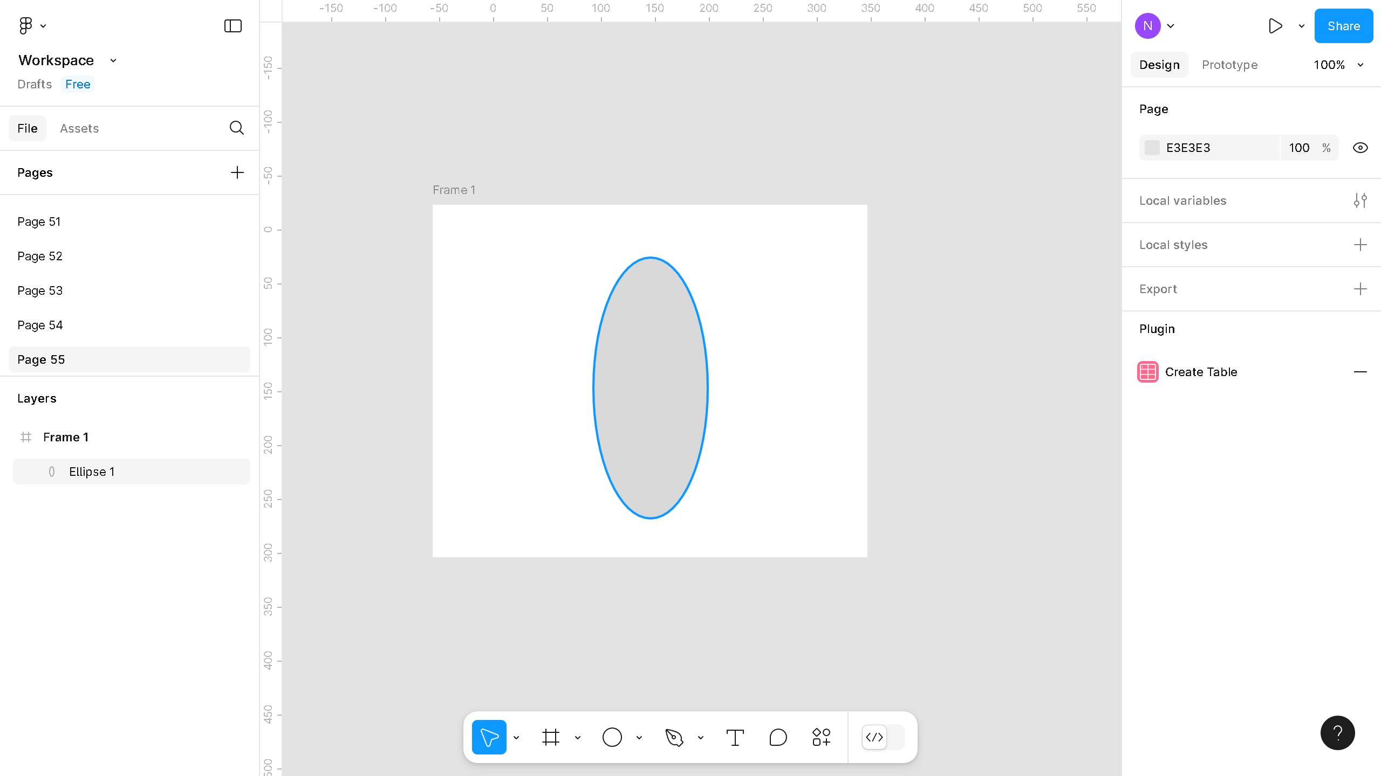Viewport: 1381px width, 776px height.
Task: Add a new page with plus icon
Action: [237, 172]
